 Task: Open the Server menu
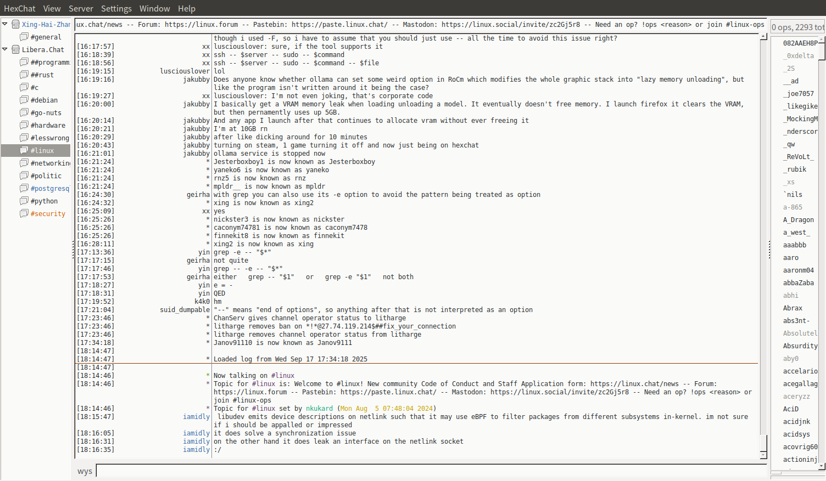pyautogui.click(x=81, y=9)
